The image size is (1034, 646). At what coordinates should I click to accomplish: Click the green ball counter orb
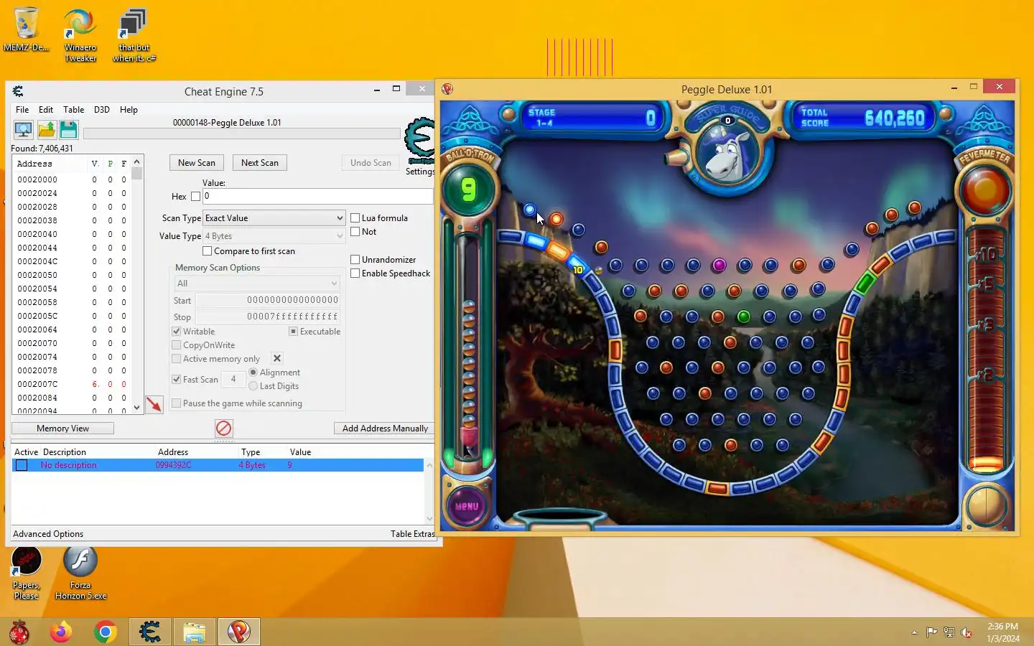coord(469,190)
